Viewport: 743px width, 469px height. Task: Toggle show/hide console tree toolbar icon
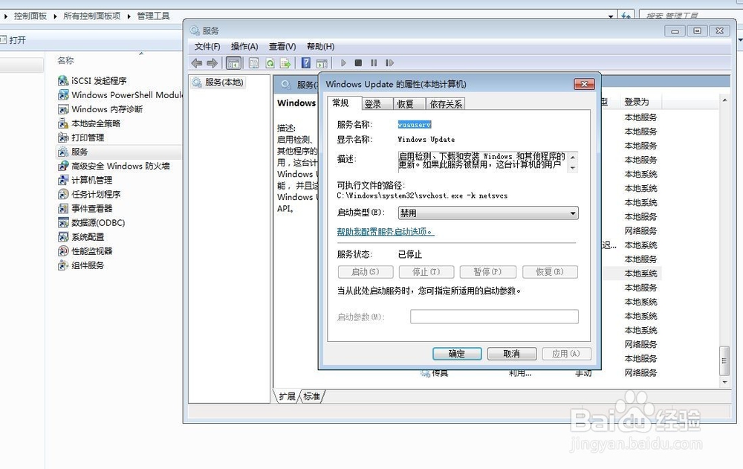[x=233, y=63]
